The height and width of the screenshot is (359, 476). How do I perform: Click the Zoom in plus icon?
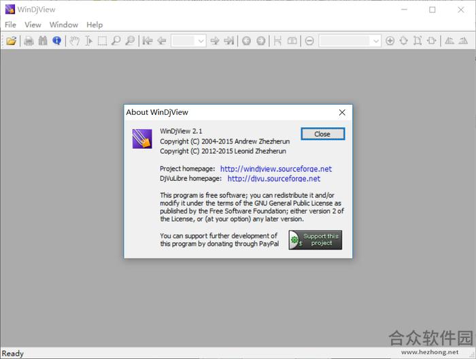point(390,41)
